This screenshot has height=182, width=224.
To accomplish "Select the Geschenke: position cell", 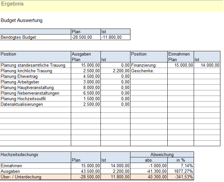I will [149, 71].
